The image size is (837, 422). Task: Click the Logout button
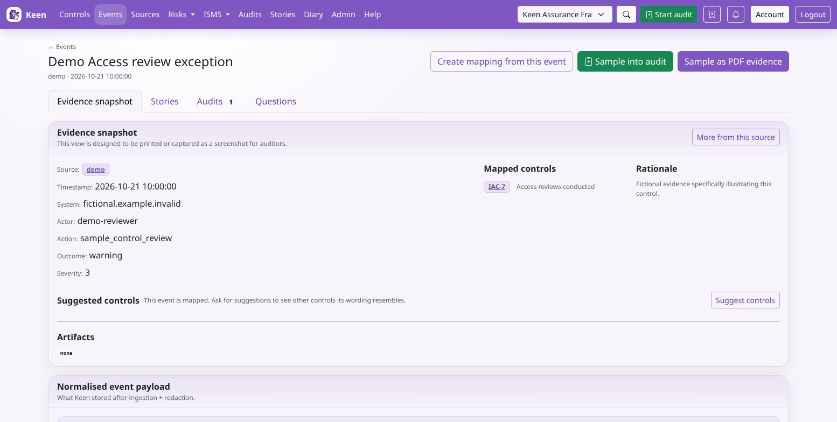813,15
